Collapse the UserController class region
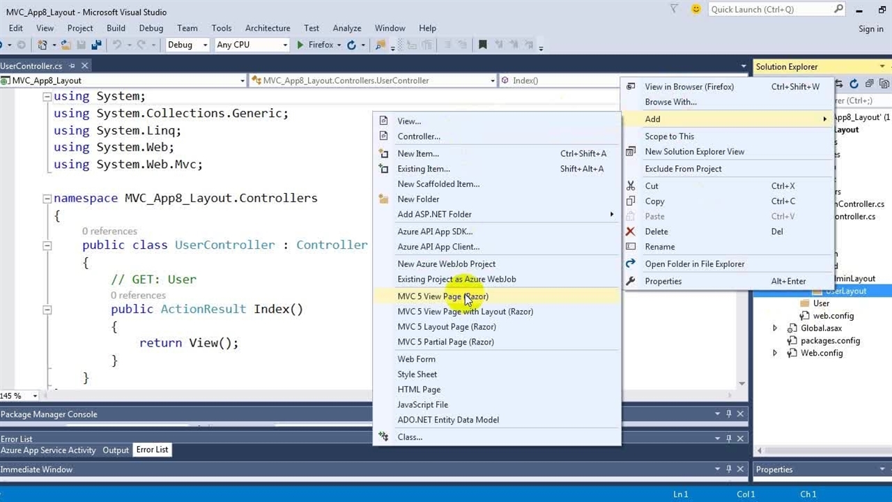Viewport: 892px width, 502px height. [x=47, y=245]
